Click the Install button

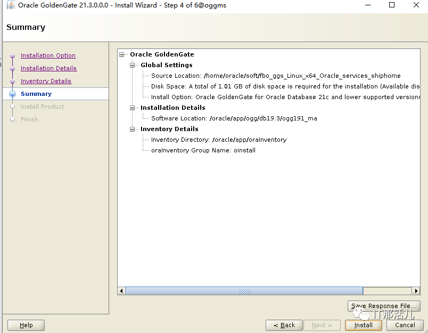(x=363, y=325)
